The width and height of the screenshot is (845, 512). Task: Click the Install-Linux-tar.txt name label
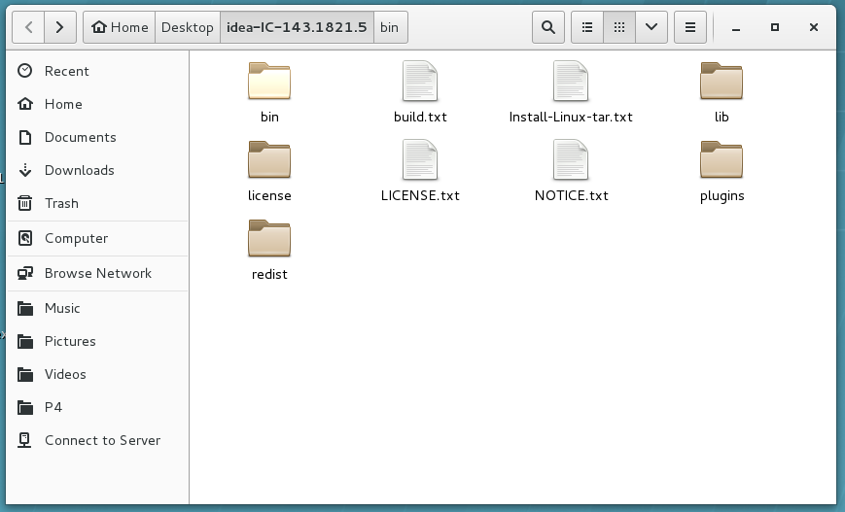[x=571, y=117]
